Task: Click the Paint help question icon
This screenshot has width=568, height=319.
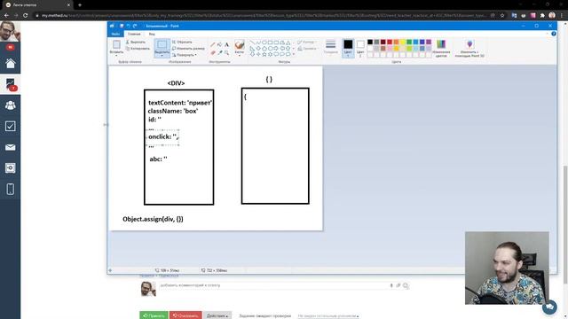Action: [x=554, y=34]
